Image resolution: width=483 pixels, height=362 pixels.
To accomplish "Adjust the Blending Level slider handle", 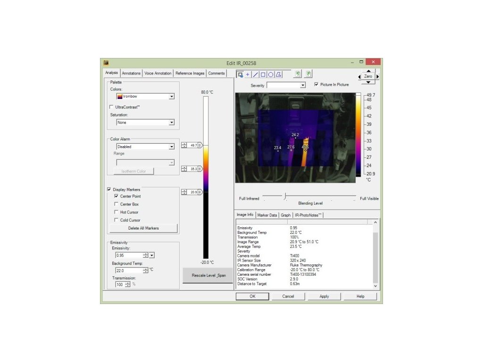I will pos(285,197).
